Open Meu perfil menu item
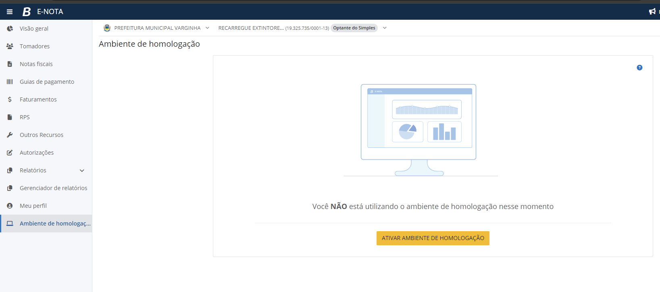 [x=46, y=206]
